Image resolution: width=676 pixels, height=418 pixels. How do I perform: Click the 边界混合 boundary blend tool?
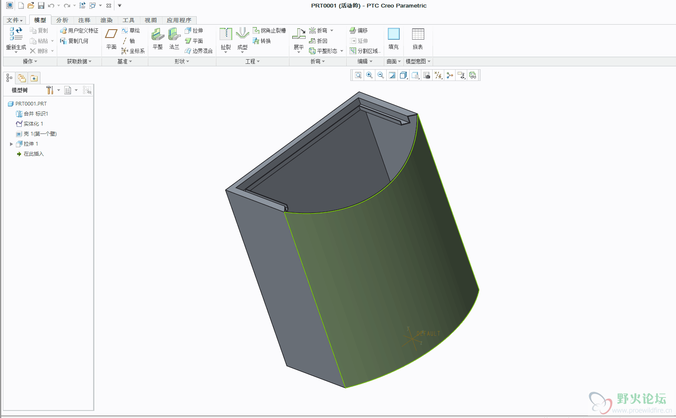(x=199, y=51)
